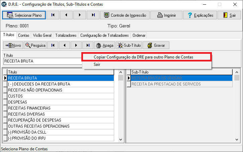
Task: Save with the Gravar button
Action: click(156, 45)
